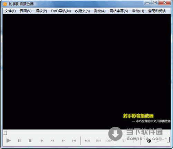173x149 pixels.
Task: Open the 帮助(H) menu
Action: [x=138, y=11]
